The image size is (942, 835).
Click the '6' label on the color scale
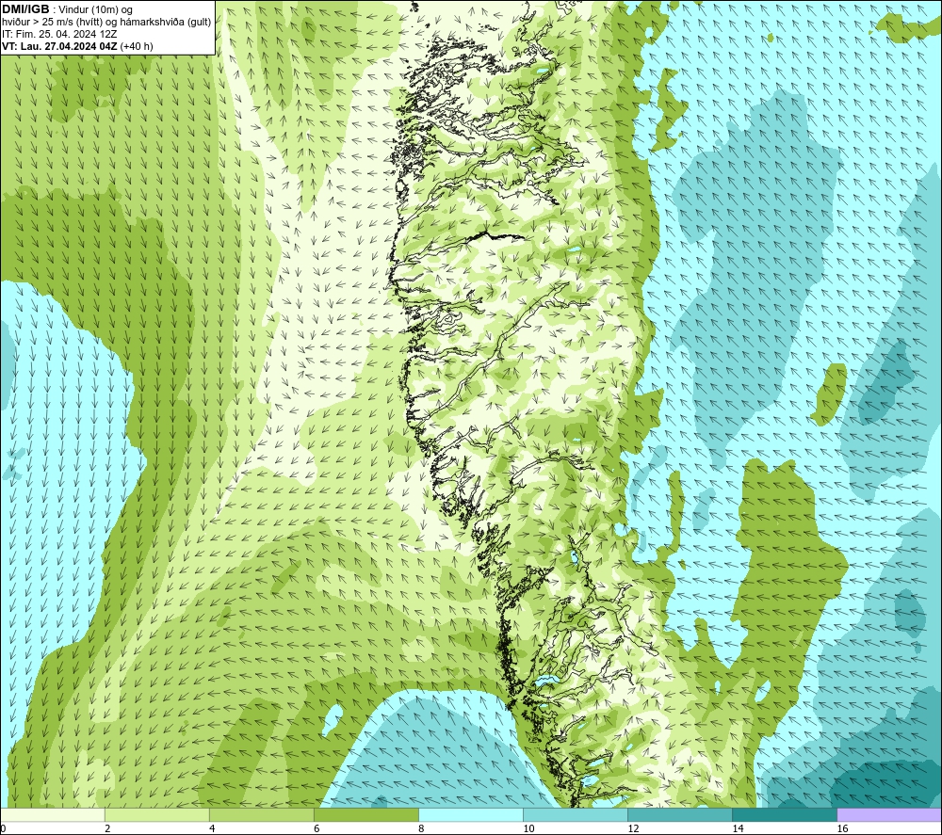click(x=317, y=829)
